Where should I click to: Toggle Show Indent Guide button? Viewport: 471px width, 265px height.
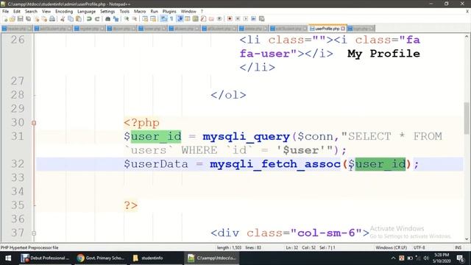pos(180,19)
